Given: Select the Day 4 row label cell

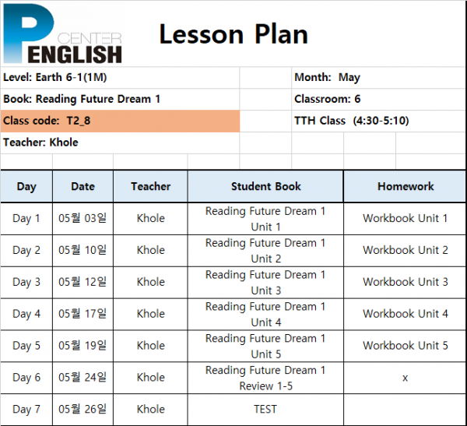Looking at the screenshot, I should [x=26, y=314].
